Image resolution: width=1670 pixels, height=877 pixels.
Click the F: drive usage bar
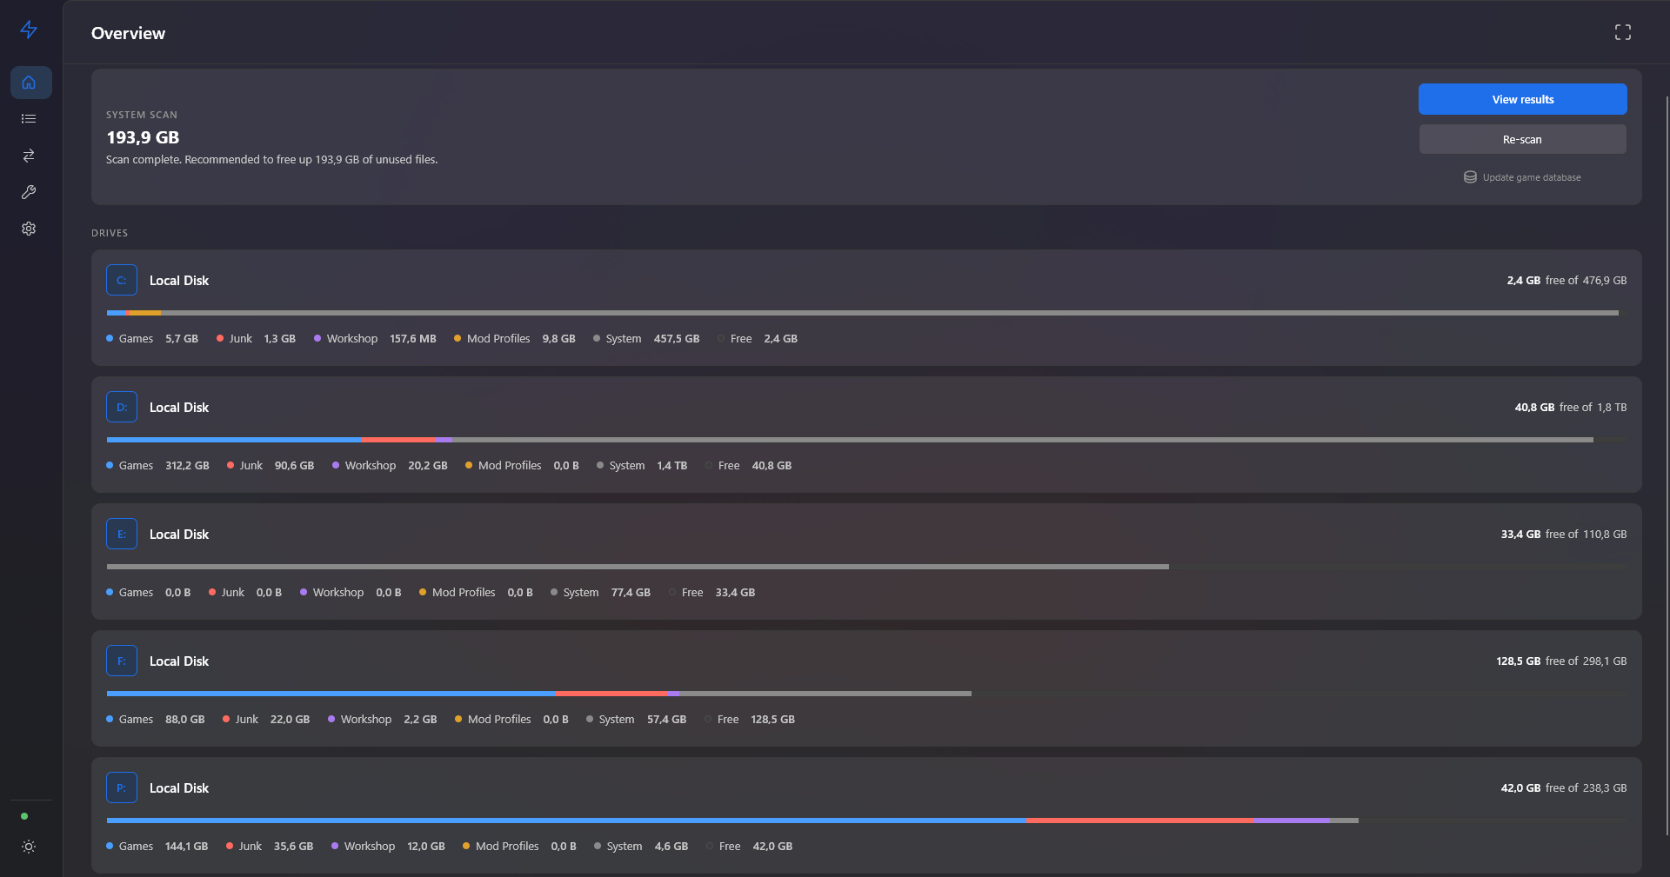click(866, 694)
